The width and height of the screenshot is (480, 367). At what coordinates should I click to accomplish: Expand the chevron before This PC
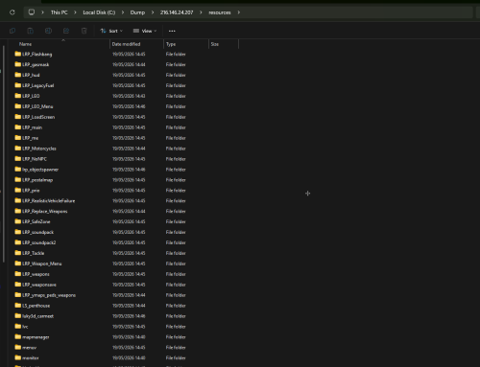click(42, 12)
